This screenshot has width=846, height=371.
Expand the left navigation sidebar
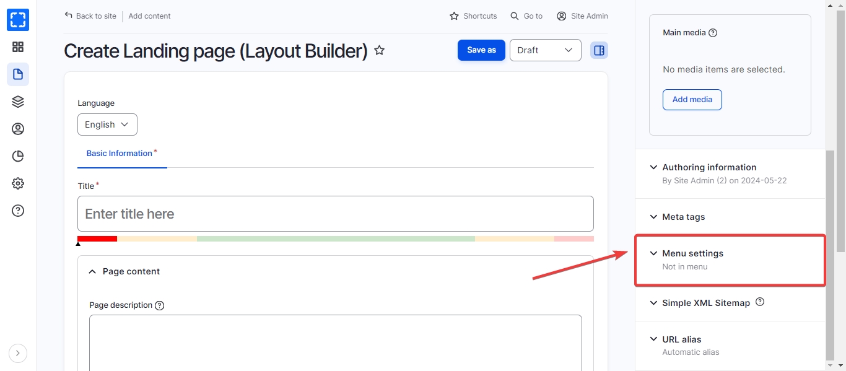(x=18, y=353)
